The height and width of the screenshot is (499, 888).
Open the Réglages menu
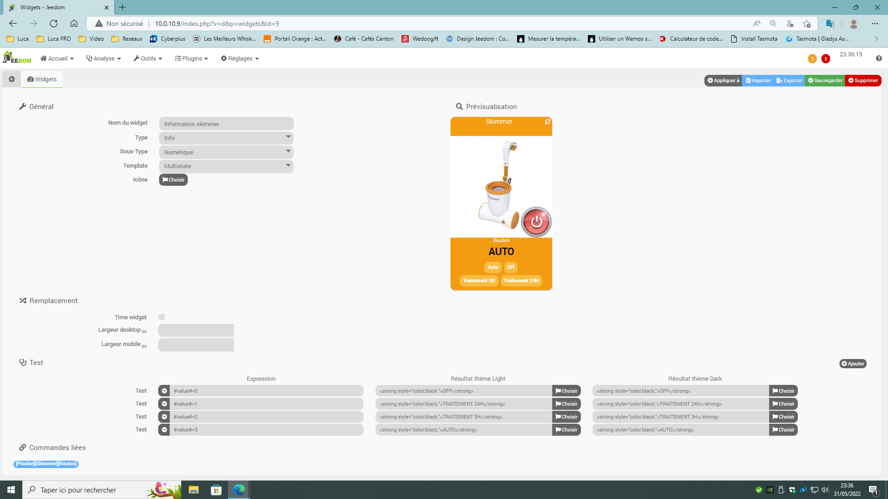240,58
